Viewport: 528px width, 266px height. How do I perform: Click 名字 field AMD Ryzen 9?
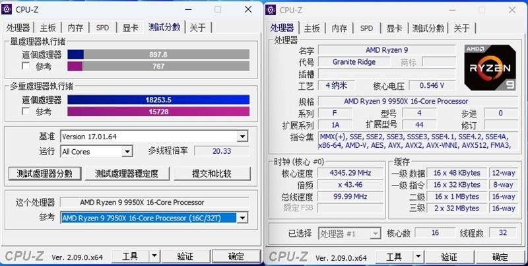click(387, 50)
